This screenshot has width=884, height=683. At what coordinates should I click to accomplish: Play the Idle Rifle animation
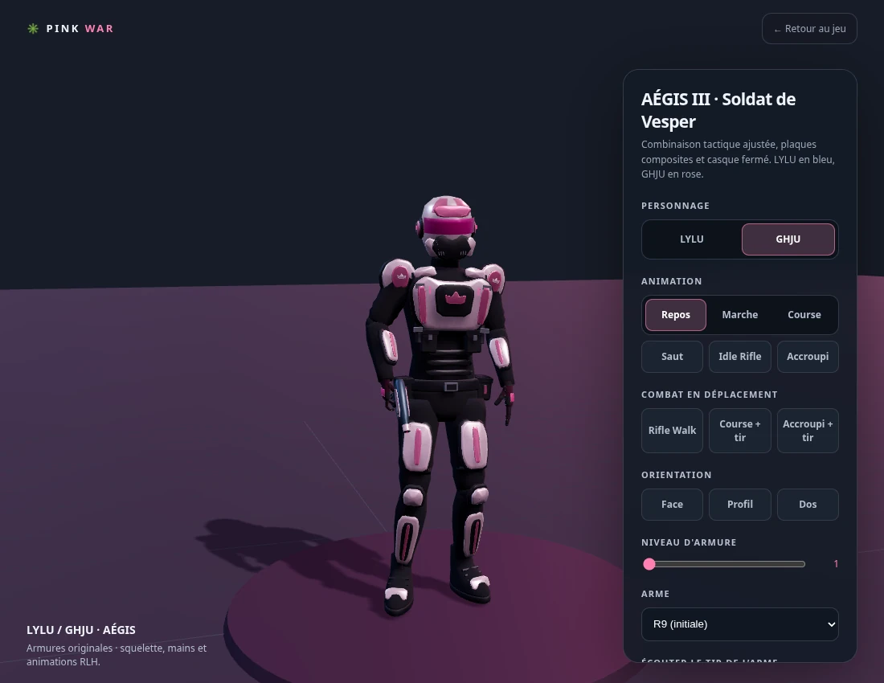pyautogui.click(x=739, y=357)
